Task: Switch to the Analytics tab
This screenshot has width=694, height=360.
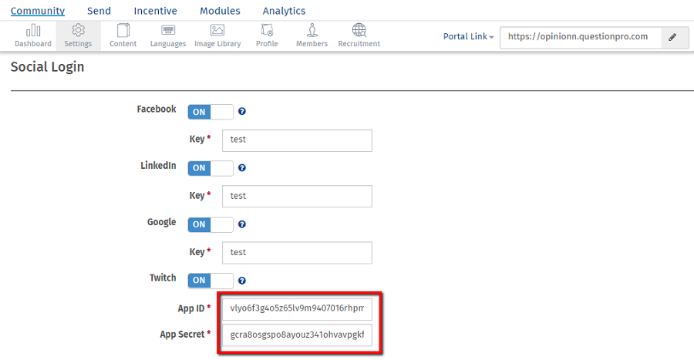Action: [284, 11]
